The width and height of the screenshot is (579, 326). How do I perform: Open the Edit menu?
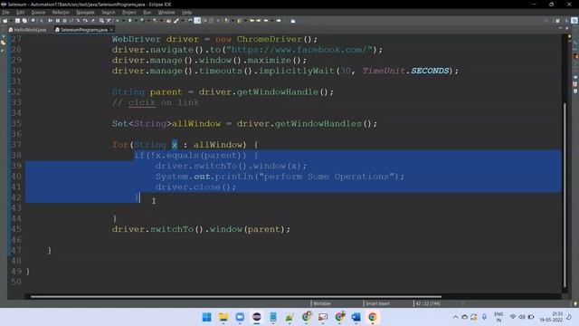click(20, 12)
